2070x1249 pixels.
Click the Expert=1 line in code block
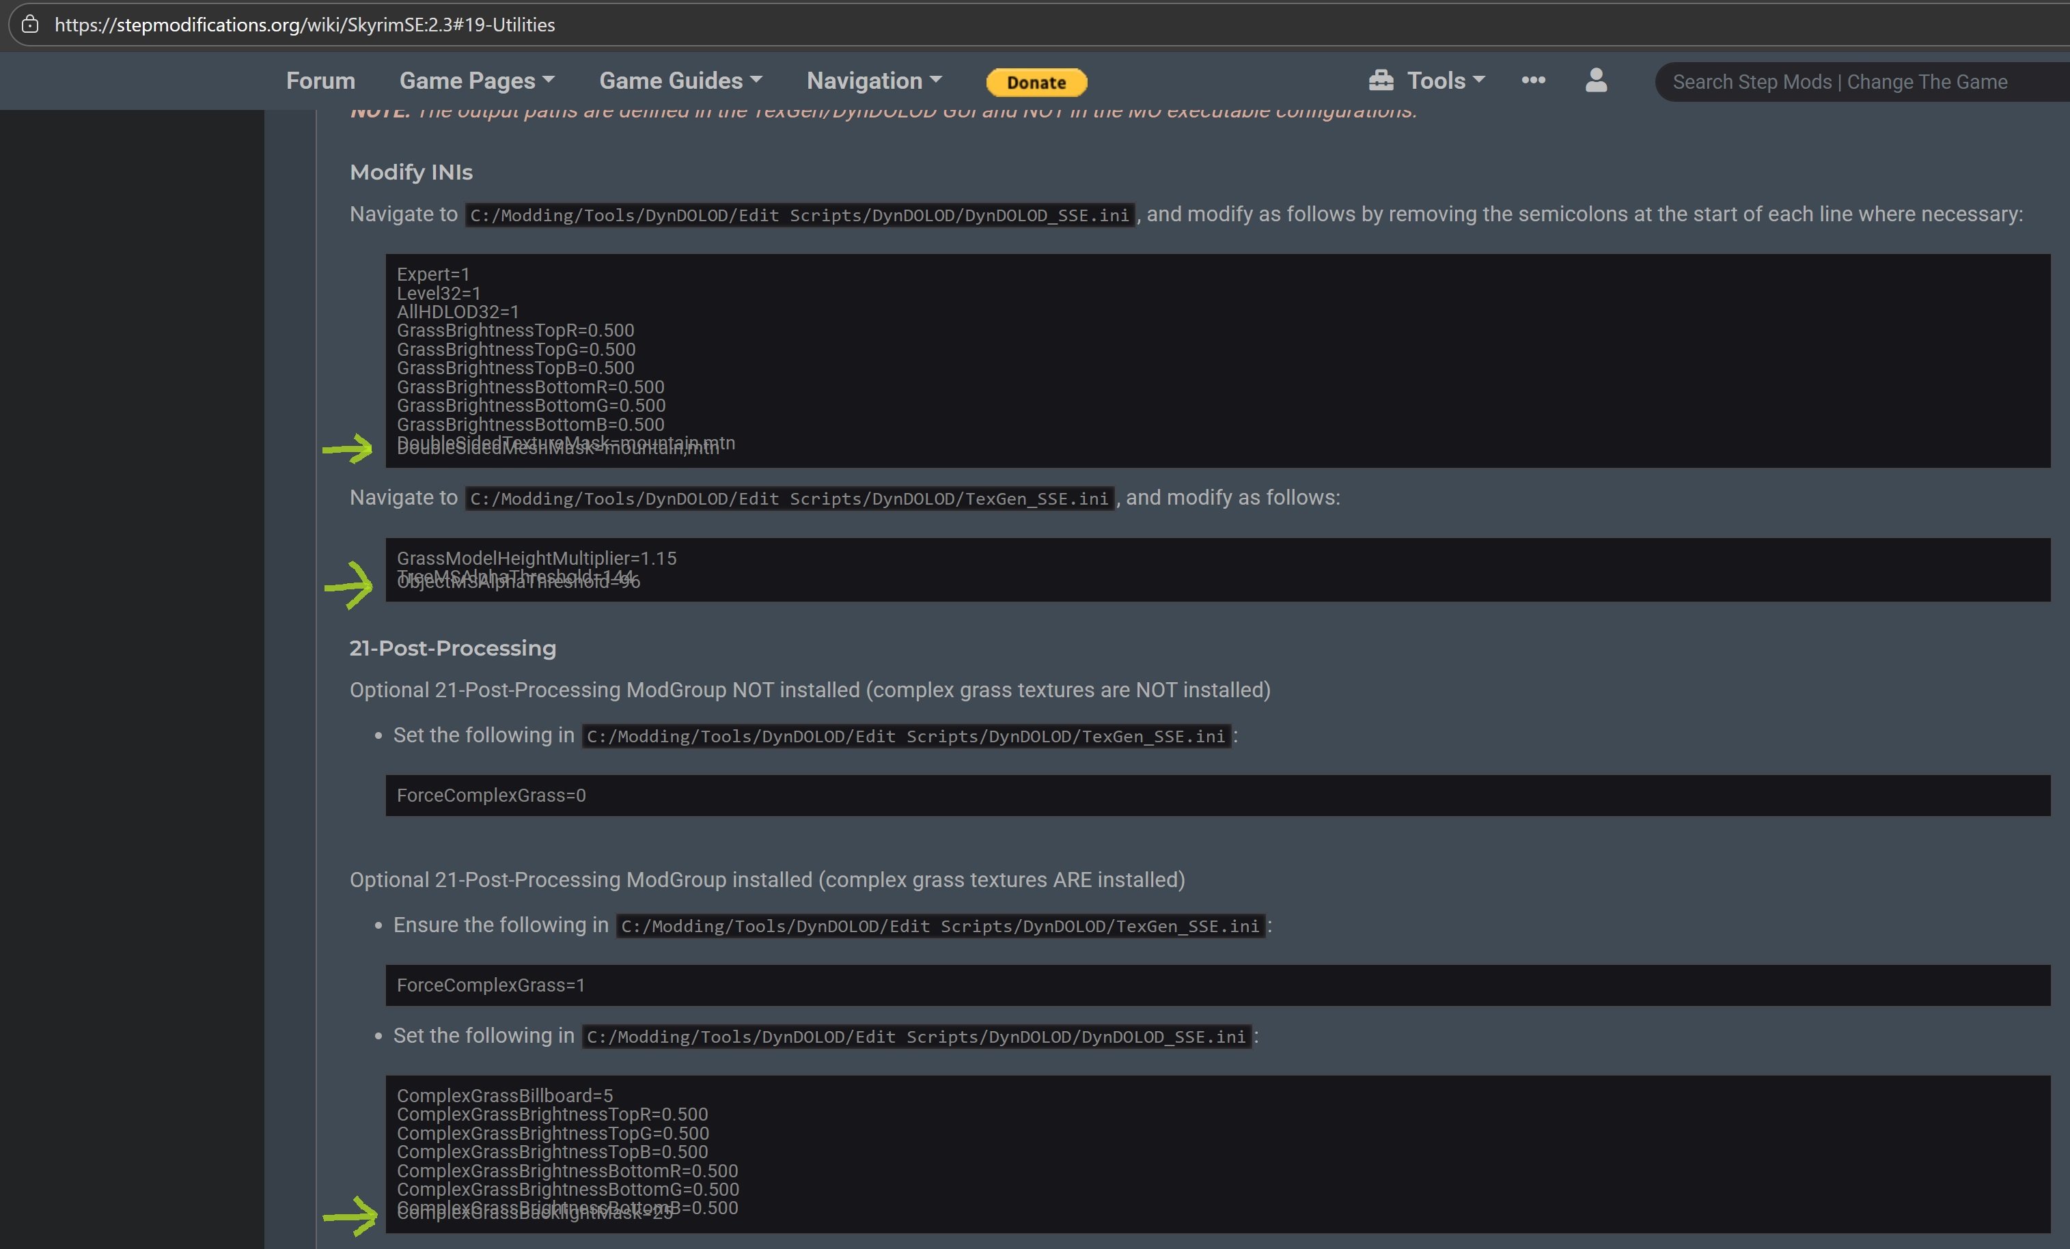pyautogui.click(x=432, y=275)
